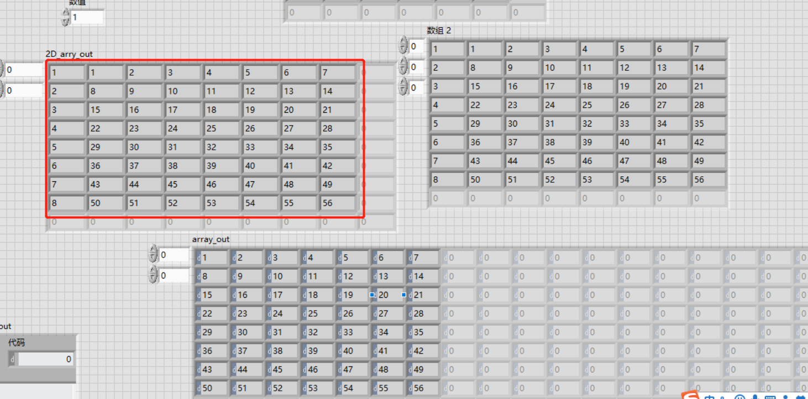Select cell 35 in 2D_arry_out
This screenshot has width=808, height=399.
tap(338, 147)
